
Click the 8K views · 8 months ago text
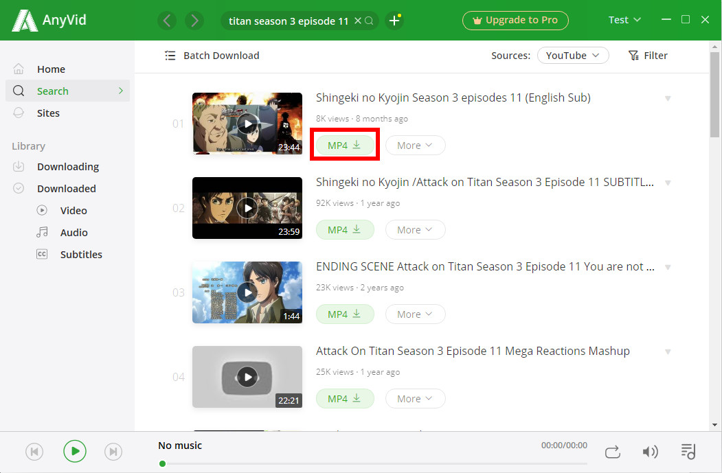tap(362, 119)
